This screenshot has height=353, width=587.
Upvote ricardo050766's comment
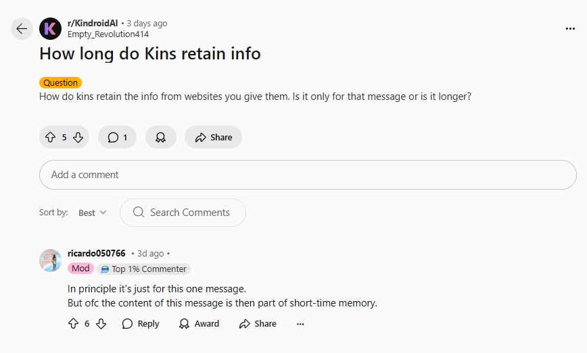pyautogui.click(x=73, y=323)
